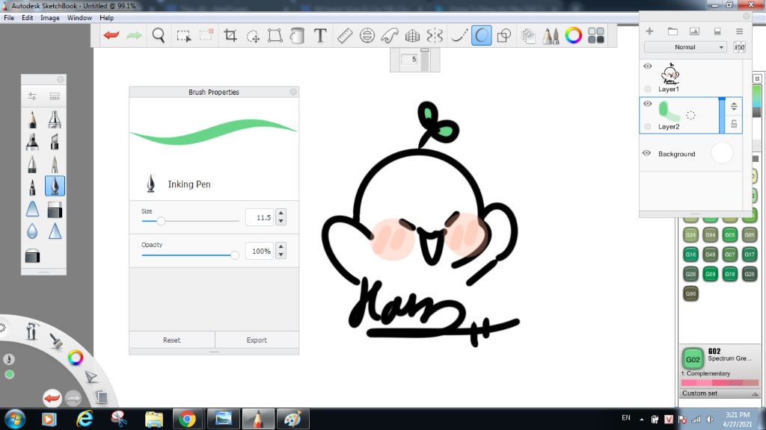Decrease brush Size with down arrow
Image resolution: width=766 pixels, height=430 pixels.
pyautogui.click(x=281, y=221)
